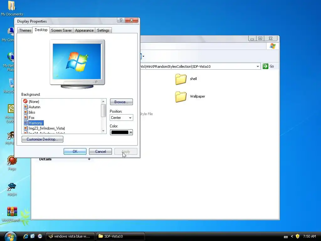Open the My Documents desktop icon
Viewport: 321px width, 241px height.
[12, 8]
